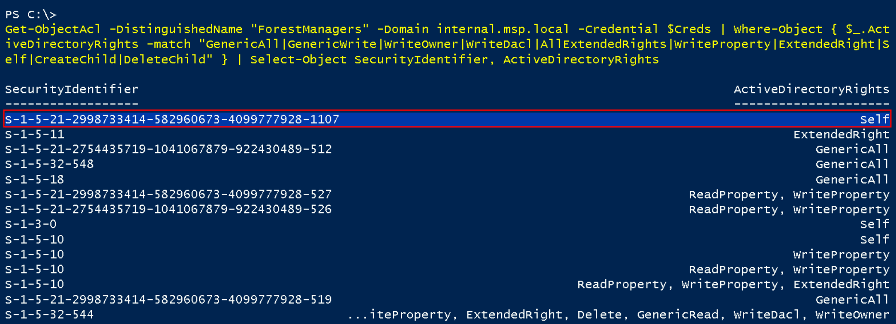
Task: Click the PS C:\> prompt
Action: [31, 15]
